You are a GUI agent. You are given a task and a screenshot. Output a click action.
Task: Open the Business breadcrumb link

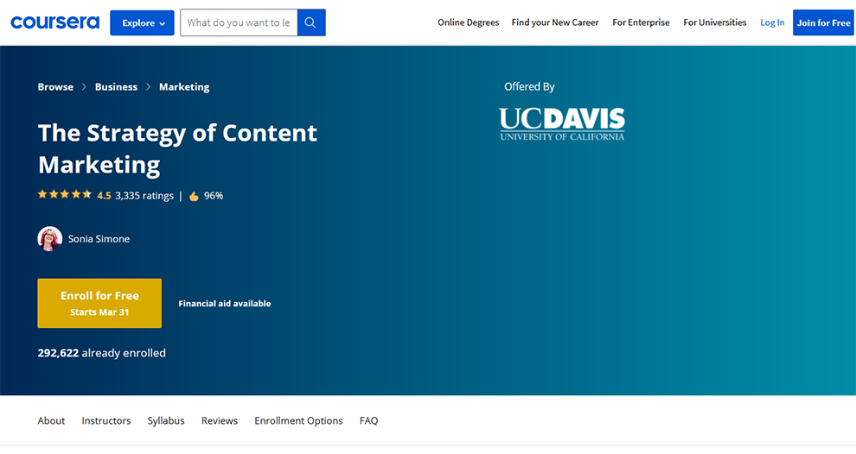click(x=116, y=86)
